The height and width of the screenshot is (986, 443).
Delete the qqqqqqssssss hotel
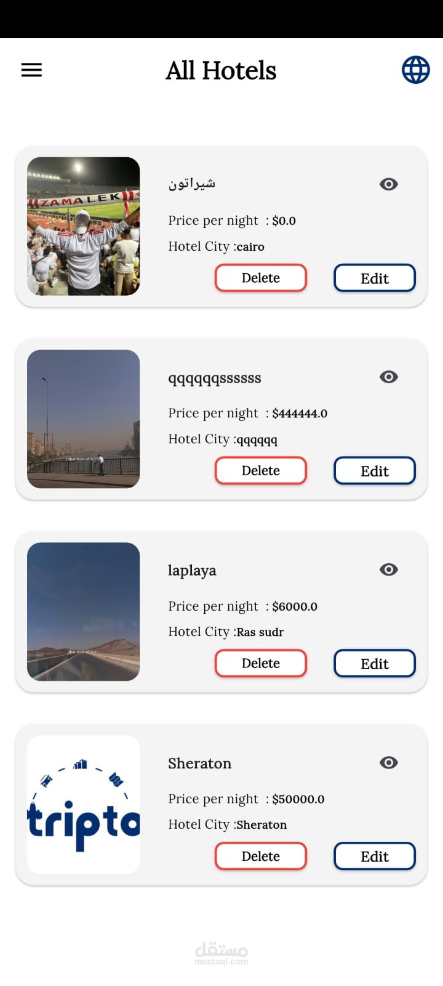click(x=260, y=470)
